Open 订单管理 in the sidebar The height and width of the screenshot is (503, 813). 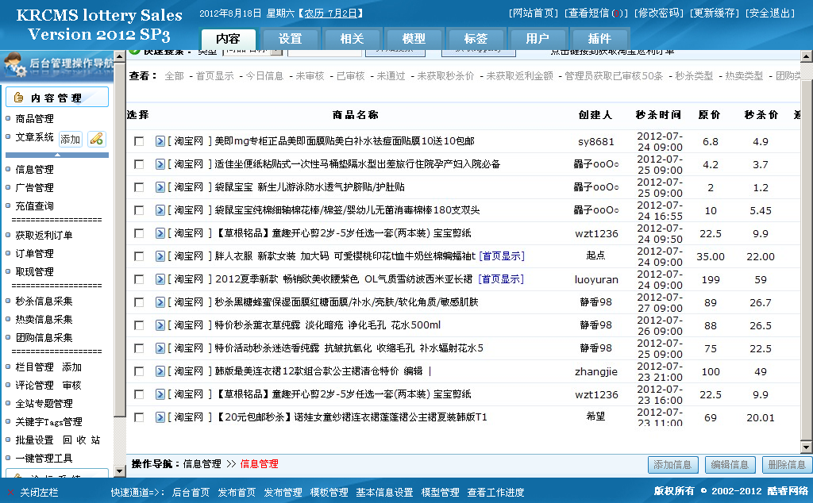(34, 254)
